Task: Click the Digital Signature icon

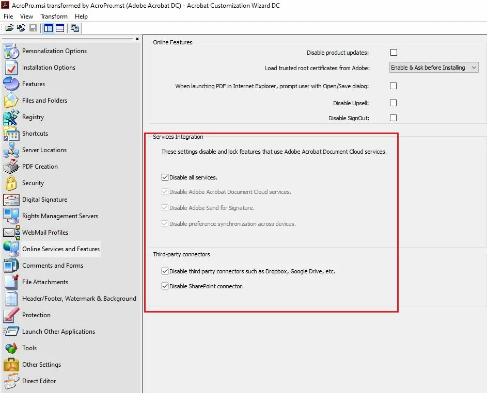Action: click(11, 200)
